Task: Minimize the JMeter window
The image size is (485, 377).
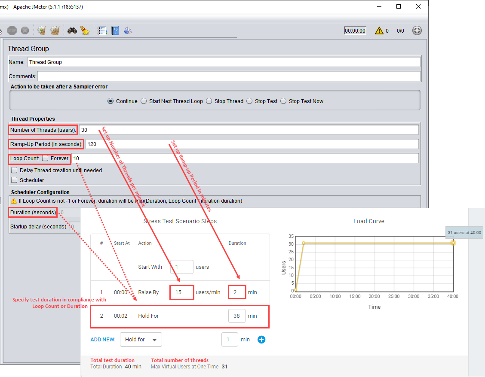Action: coord(379,6)
